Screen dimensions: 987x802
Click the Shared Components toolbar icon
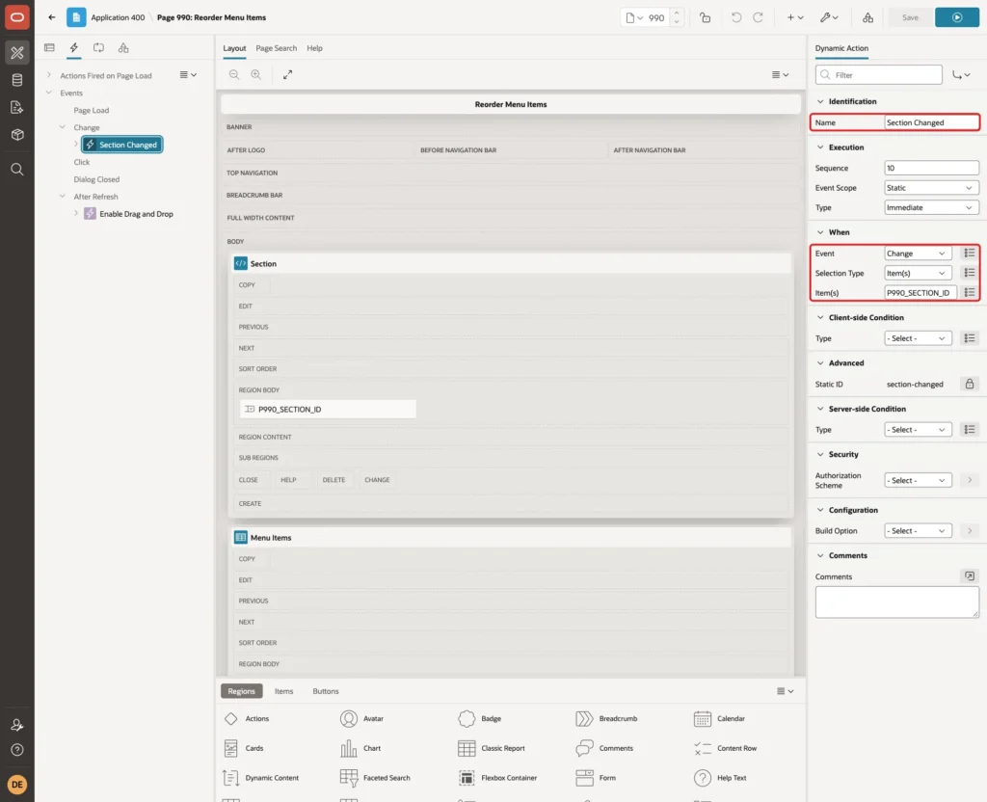(x=867, y=17)
